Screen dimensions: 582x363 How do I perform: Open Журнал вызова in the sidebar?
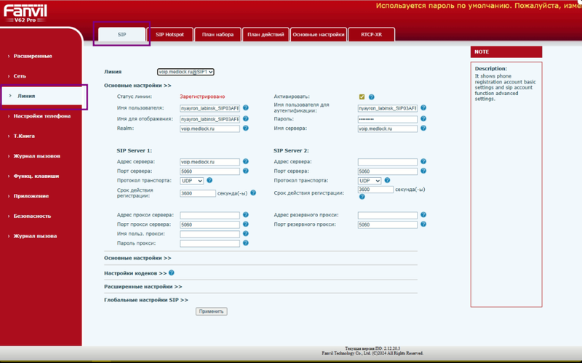pyautogui.click(x=35, y=237)
